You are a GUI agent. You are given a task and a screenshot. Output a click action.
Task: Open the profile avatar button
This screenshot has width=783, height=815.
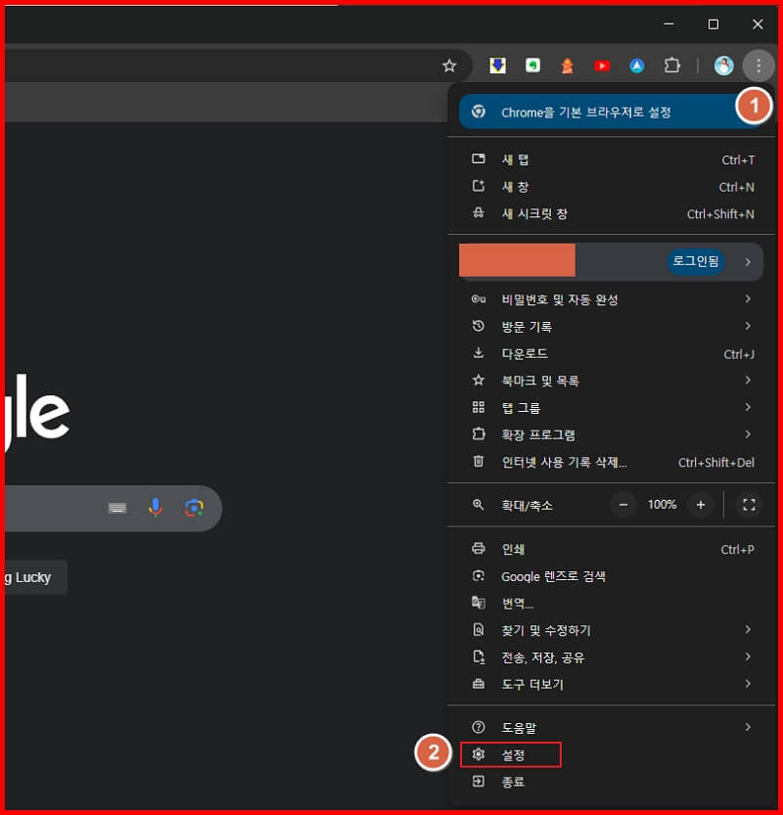tap(723, 66)
